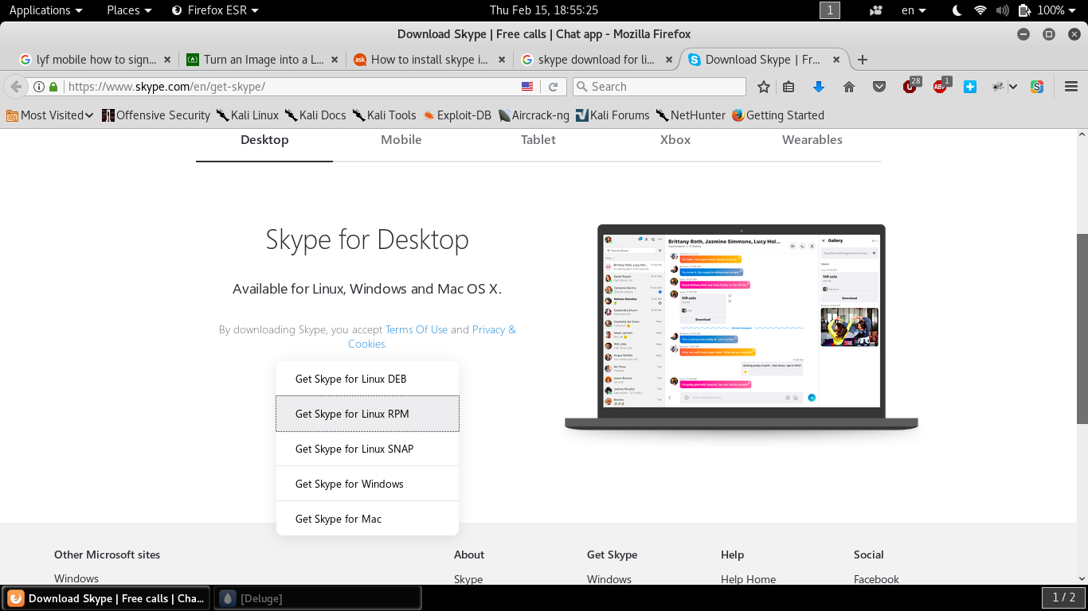Open the Aircrack-ng bookmark
This screenshot has height=611, width=1088.
[534, 115]
